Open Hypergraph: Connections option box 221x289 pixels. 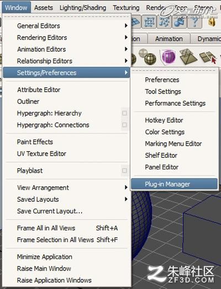(x=124, y=125)
